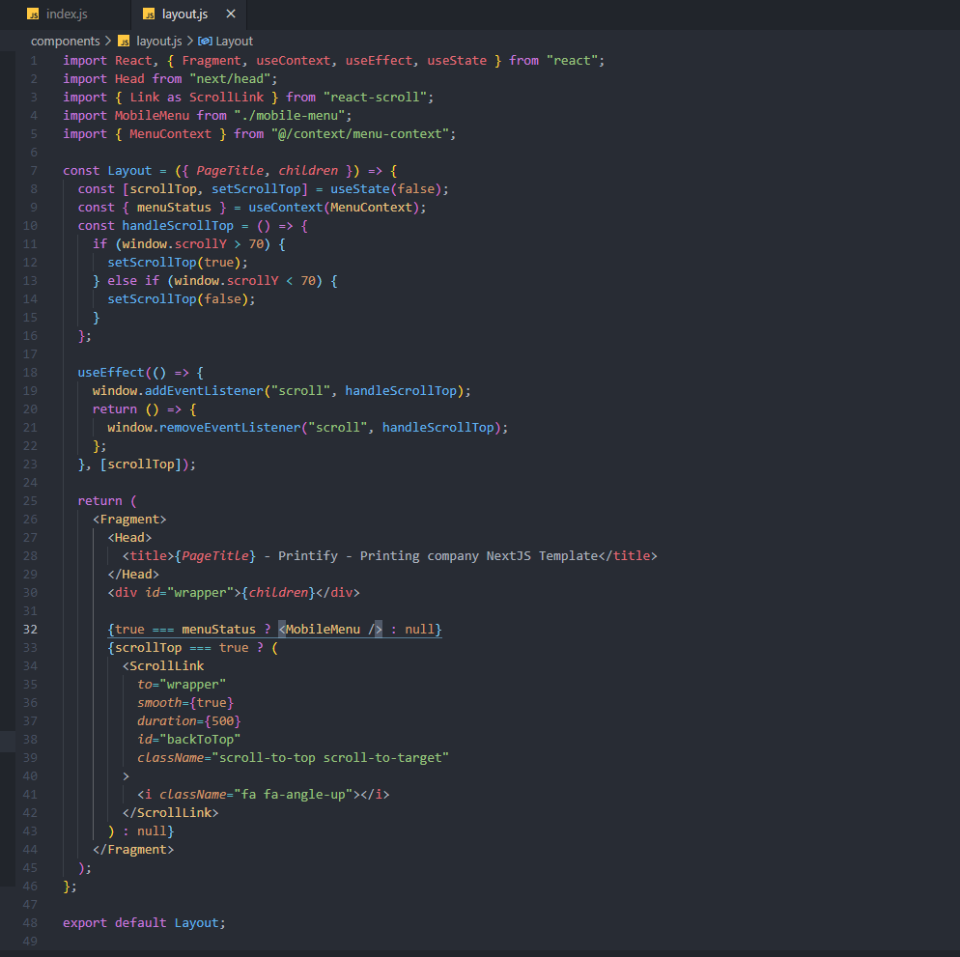Image resolution: width=960 pixels, height=957 pixels.
Task: Click the "react-scroll" import string
Action: click(x=379, y=98)
